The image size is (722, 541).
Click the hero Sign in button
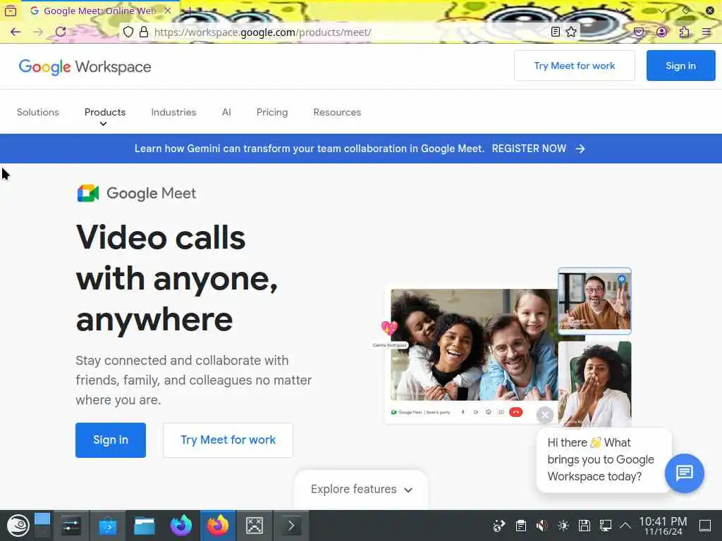pyautogui.click(x=111, y=440)
